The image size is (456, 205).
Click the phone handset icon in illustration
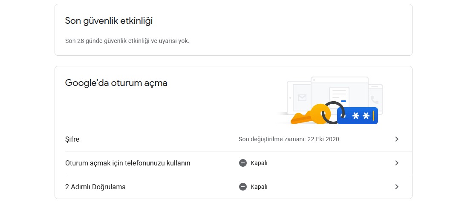tap(375, 100)
